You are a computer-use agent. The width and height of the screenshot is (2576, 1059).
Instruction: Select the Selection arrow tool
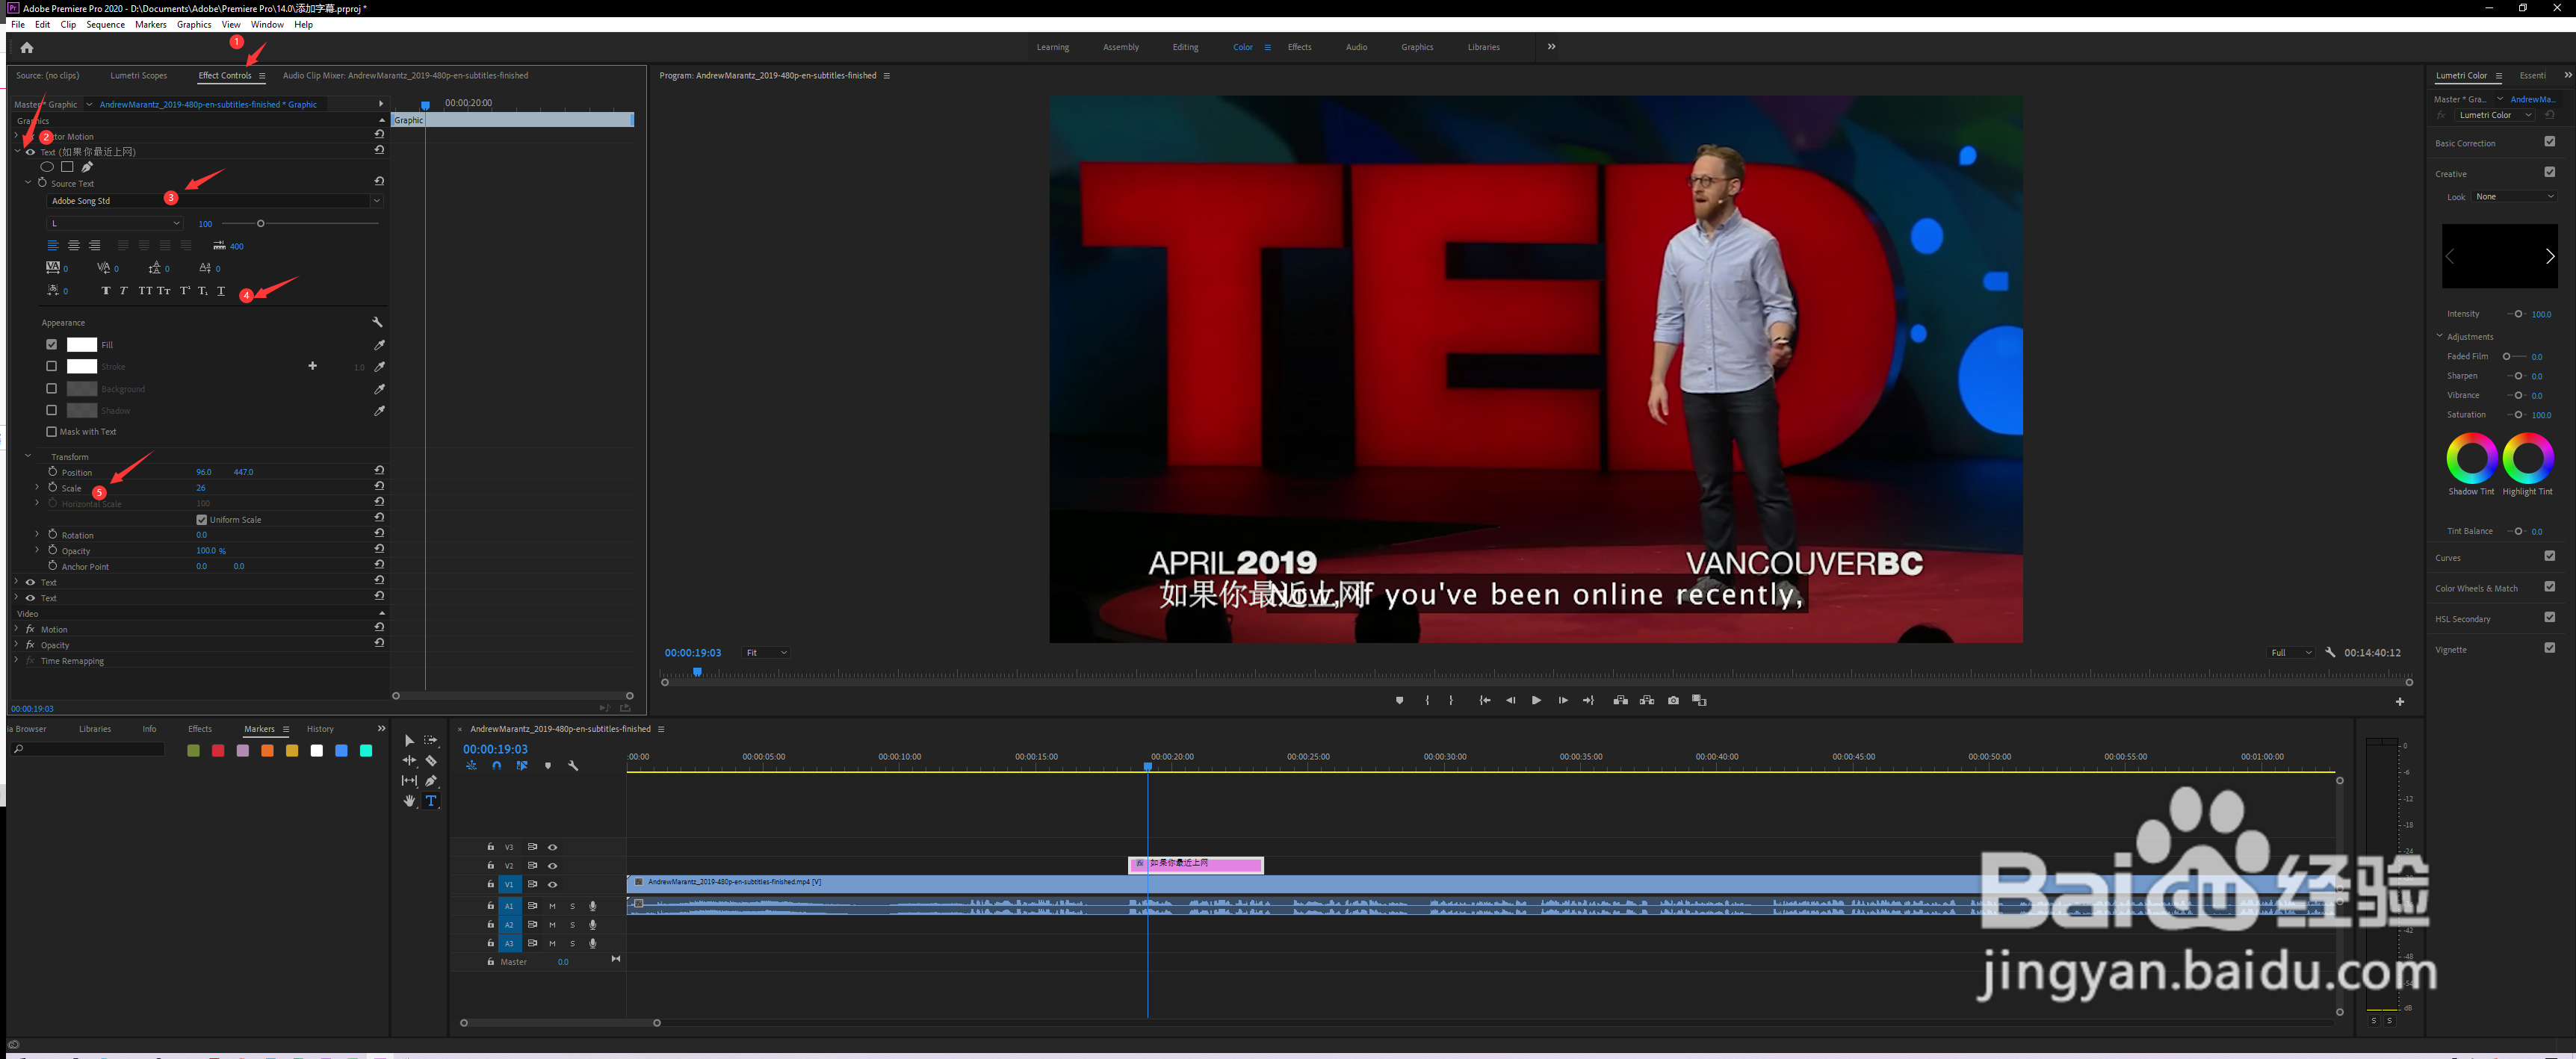[x=409, y=741]
